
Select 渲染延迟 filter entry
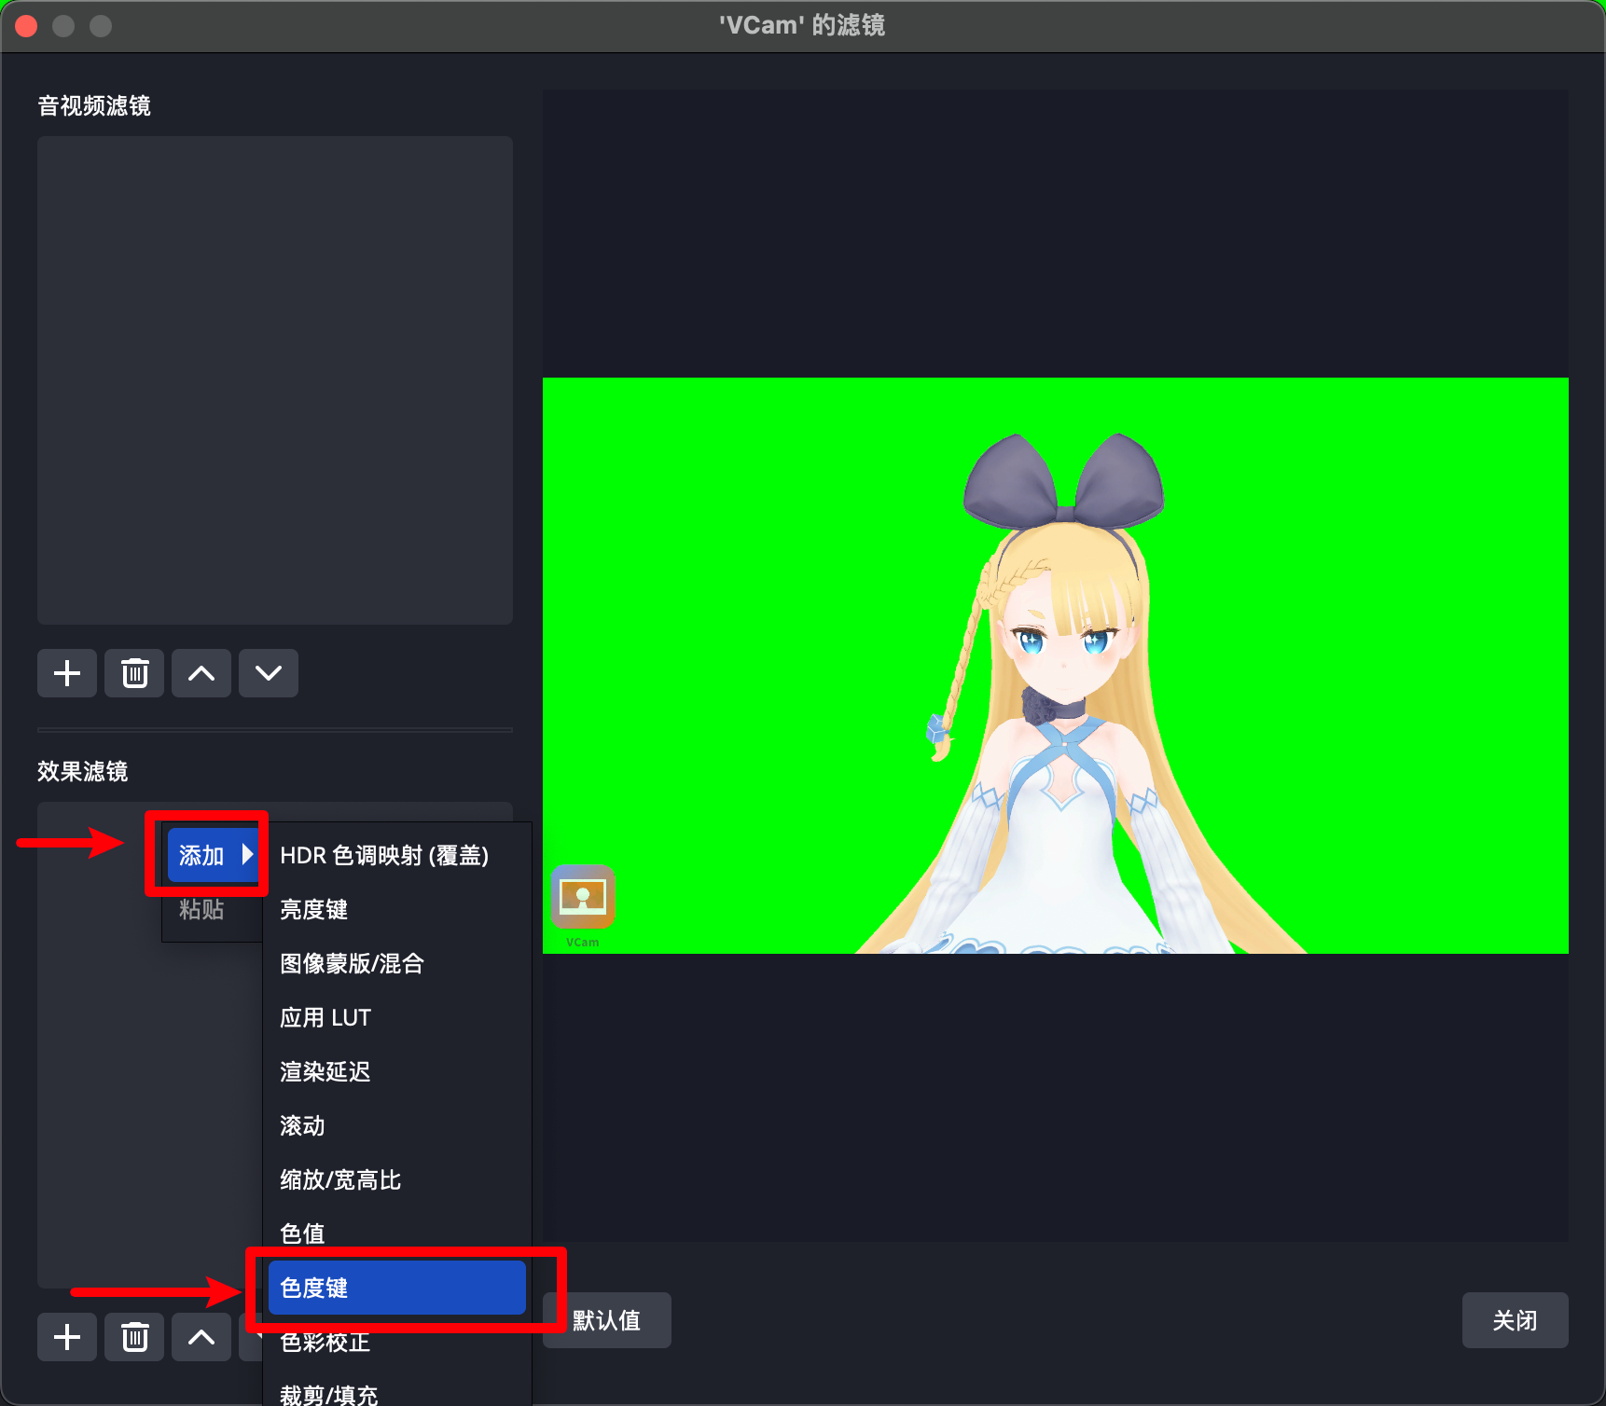pyautogui.click(x=325, y=1071)
